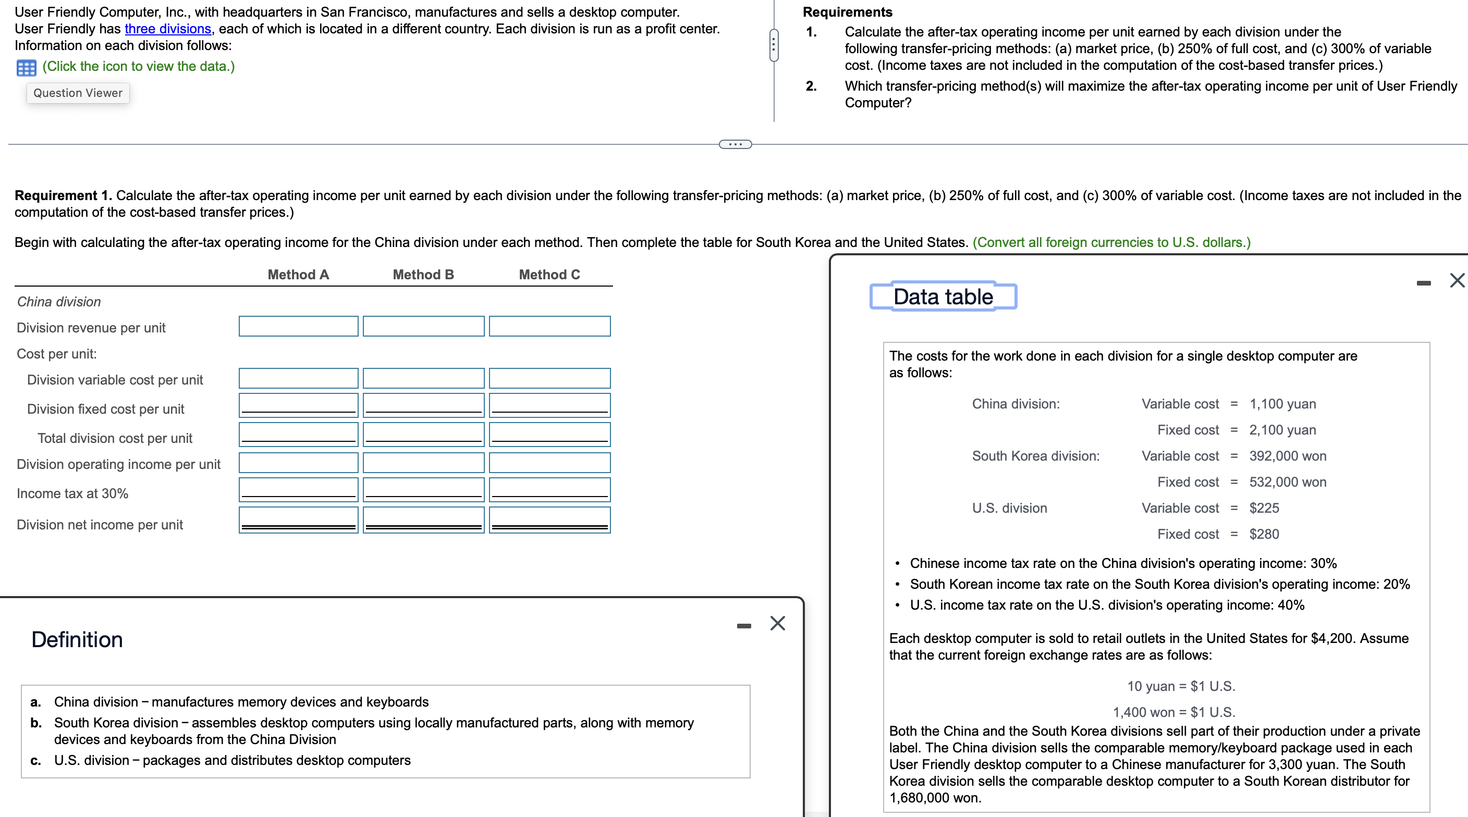Viewport: 1468px width, 817px height.
Task: Click Method A division revenue field
Action: (298, 327)
